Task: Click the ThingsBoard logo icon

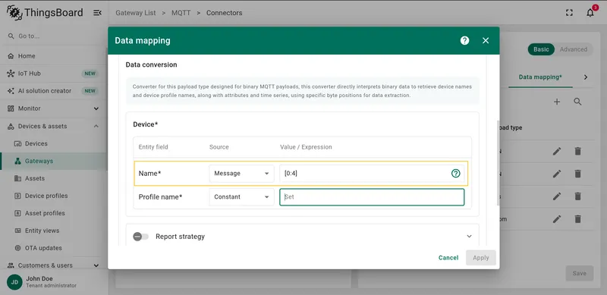Action: coord(14,12)
